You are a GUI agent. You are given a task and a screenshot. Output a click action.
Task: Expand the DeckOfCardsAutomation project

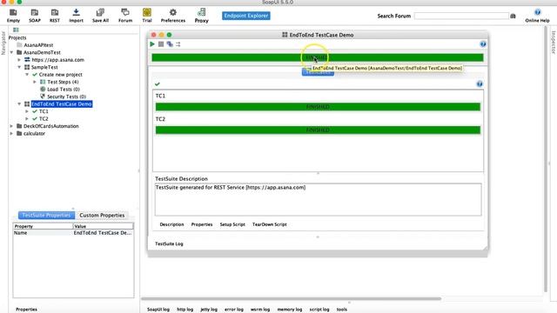point(11,126)
